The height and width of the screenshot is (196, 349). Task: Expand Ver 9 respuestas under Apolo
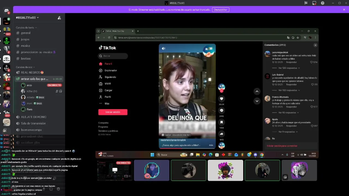(288, 132)
